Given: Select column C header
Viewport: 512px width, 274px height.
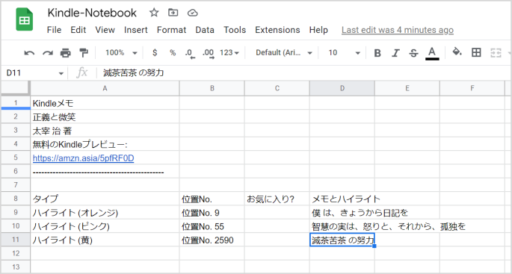Looking at the screenshot, I should (277, 88).
